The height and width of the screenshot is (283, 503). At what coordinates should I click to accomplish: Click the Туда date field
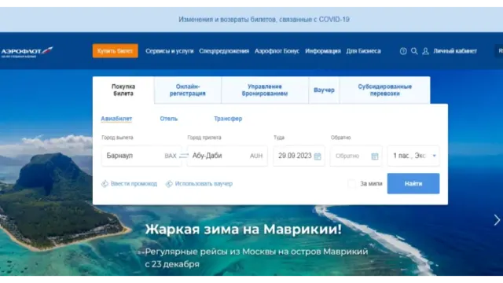click(x=299, y=156)
